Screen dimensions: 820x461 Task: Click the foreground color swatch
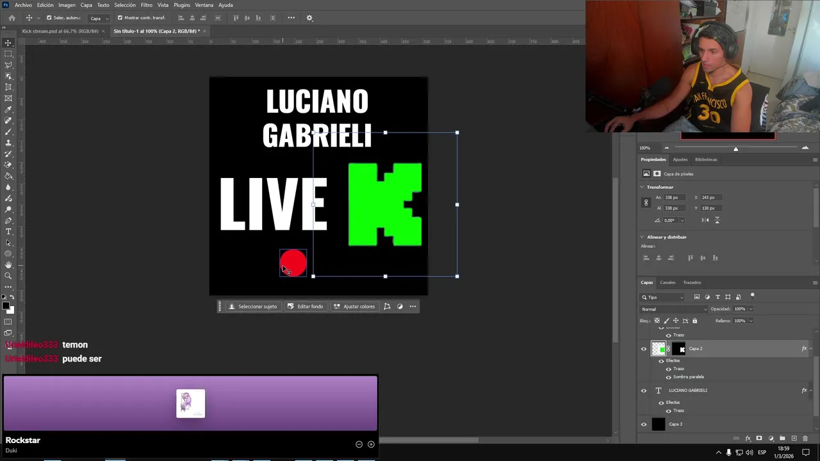point(6,305)
